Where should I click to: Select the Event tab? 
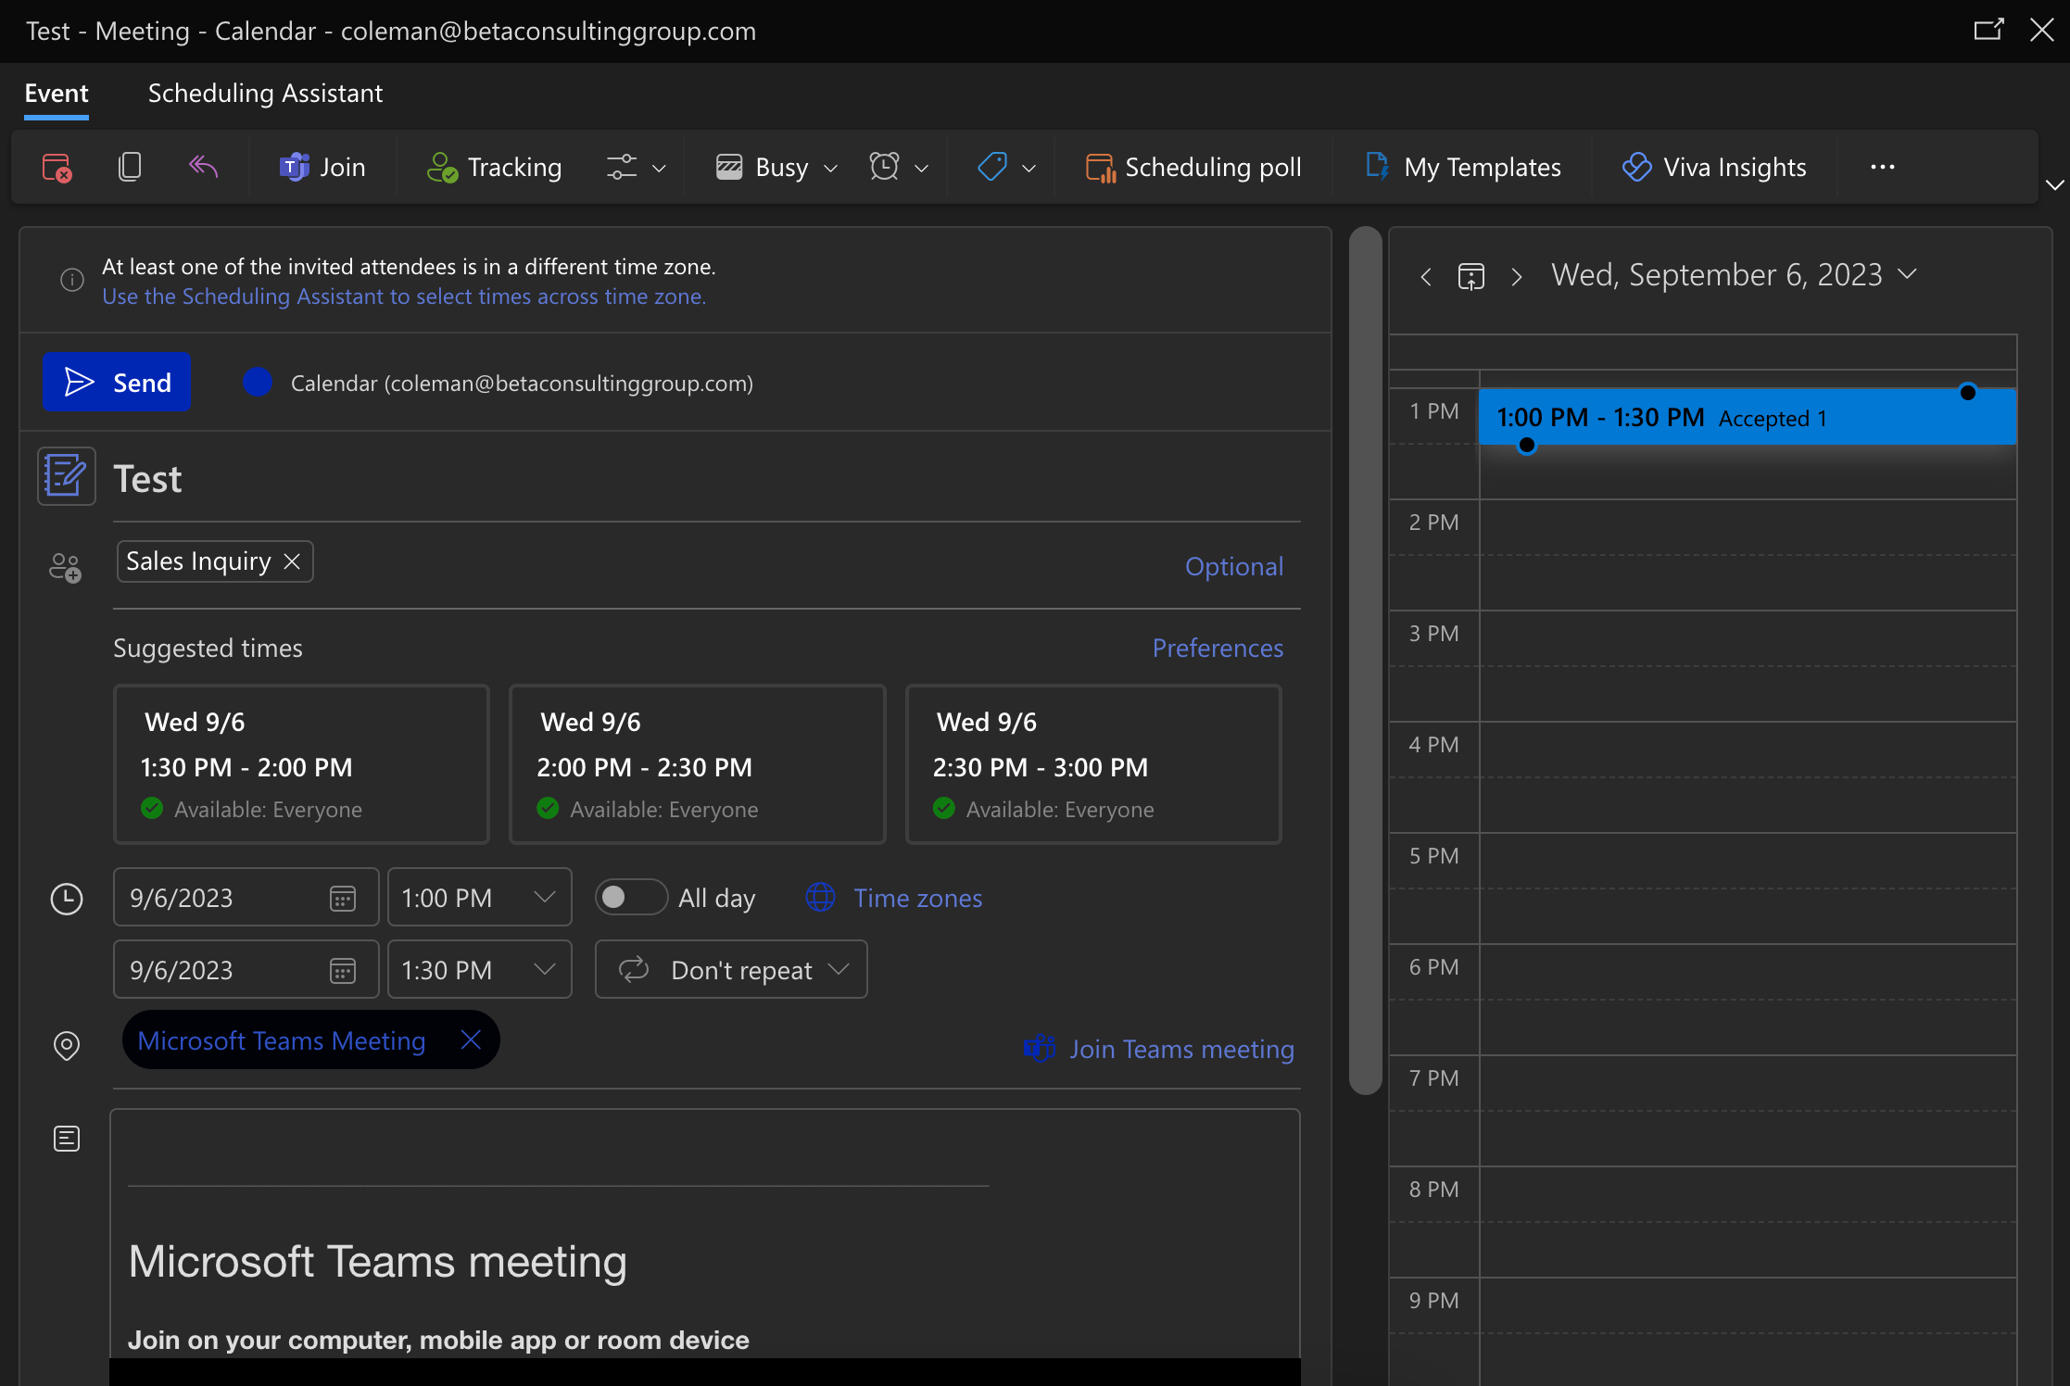point(57,94)
